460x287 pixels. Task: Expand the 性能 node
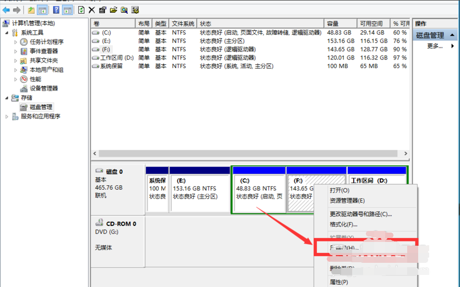coord(15,79)
